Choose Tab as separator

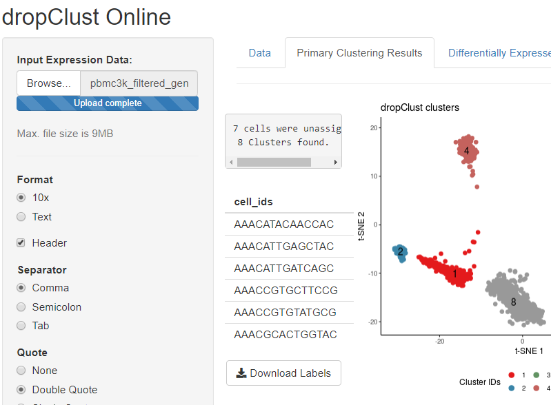coord(21,326)
